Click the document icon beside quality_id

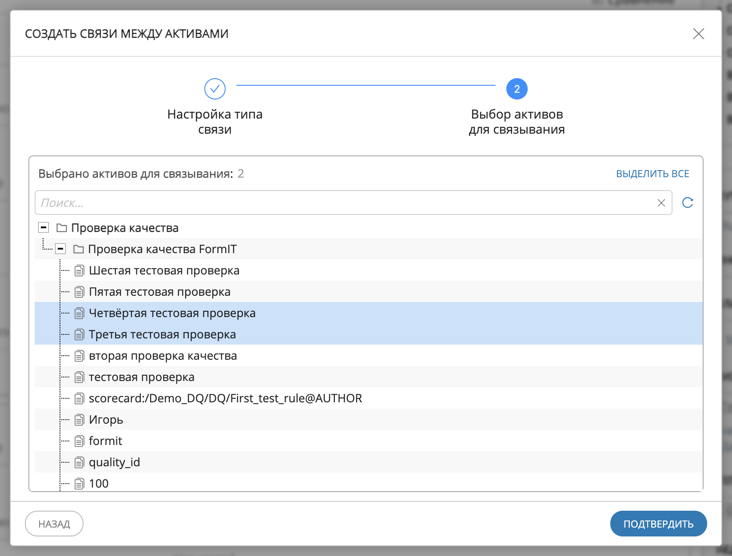point(80,462)
